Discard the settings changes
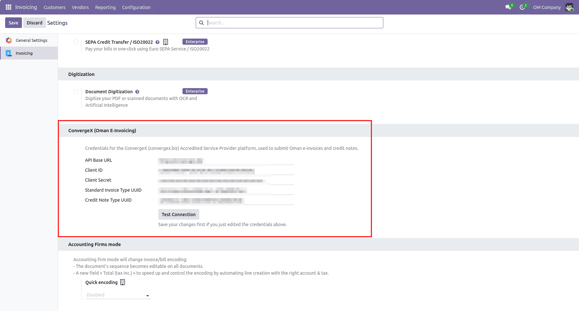Viewport: 579px width, 311px height. [34, 23]
